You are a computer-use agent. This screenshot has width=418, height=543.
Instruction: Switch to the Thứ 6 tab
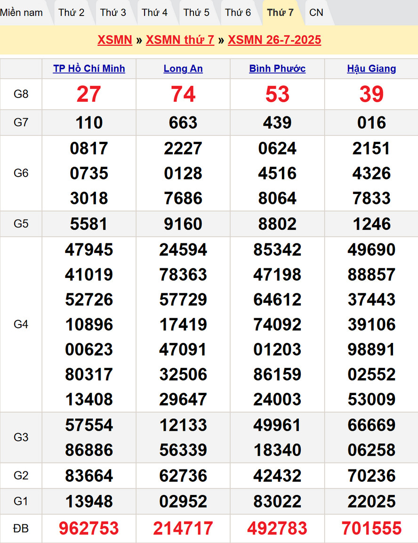tap(238, 13)
